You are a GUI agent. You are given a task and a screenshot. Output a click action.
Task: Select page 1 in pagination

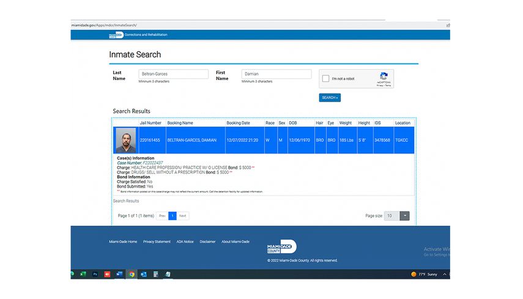(x=172, y=216)
